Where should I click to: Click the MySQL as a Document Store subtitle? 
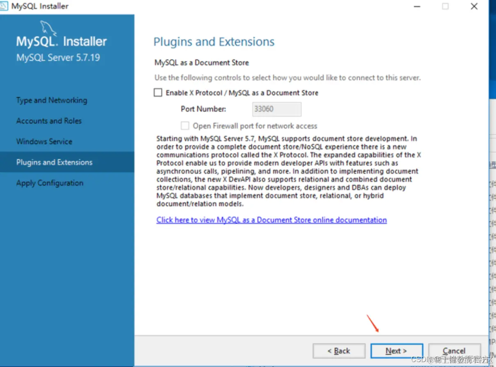point(202,63)
